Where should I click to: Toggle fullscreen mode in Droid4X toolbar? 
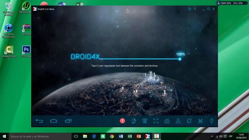tap(156, 121)
